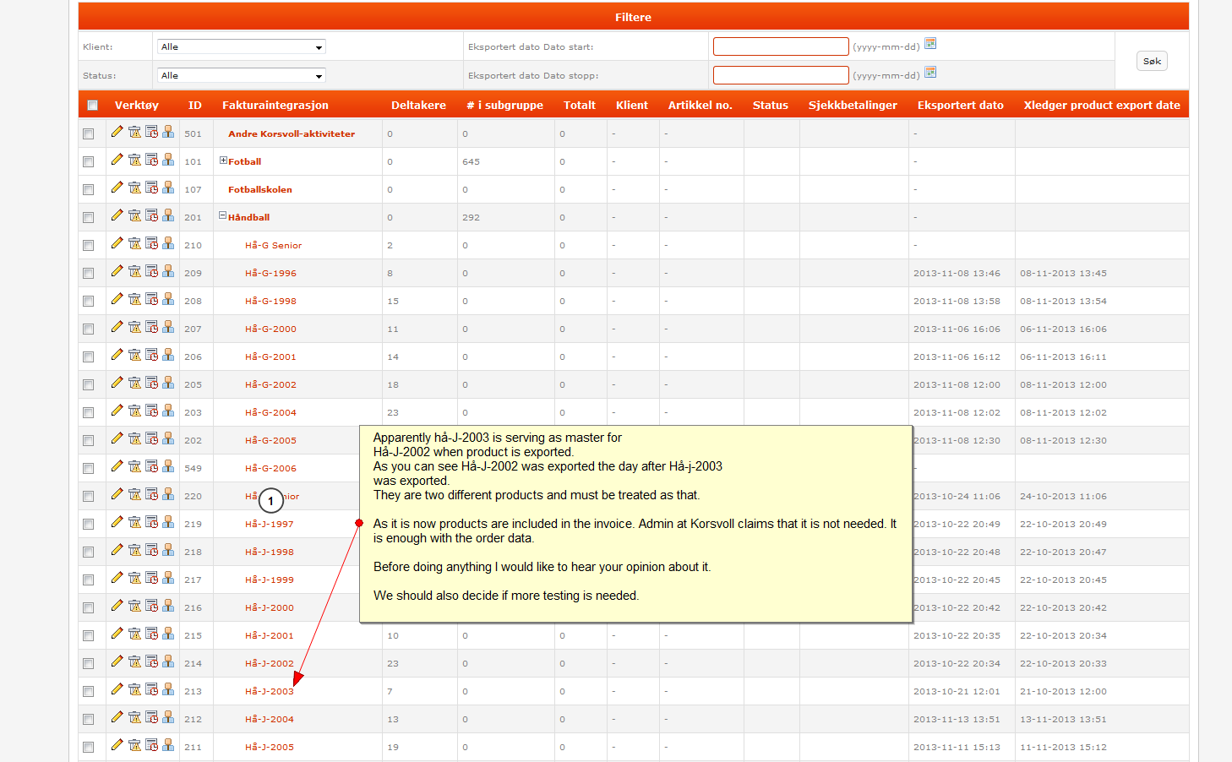Open calendar picker for export start date
Screen dimensions: 1232x762
930,44
